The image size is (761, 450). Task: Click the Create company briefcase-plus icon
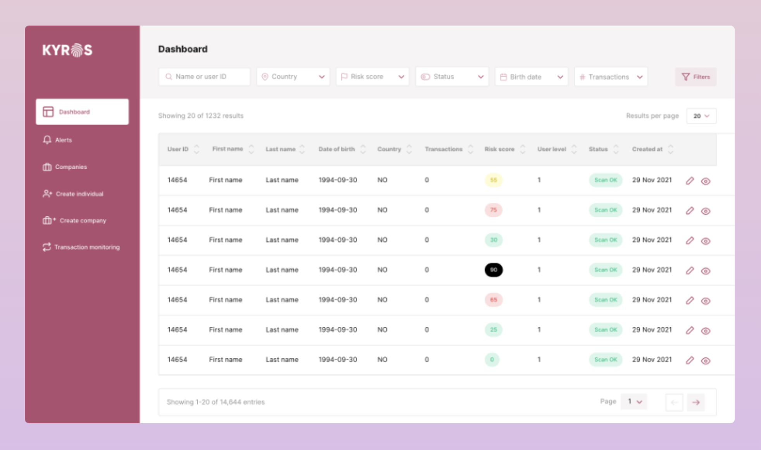47,220
